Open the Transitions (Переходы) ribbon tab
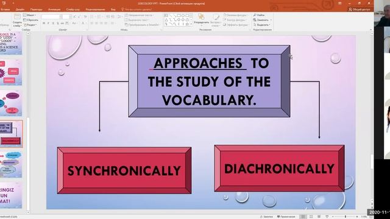 [x=37, y=10]
